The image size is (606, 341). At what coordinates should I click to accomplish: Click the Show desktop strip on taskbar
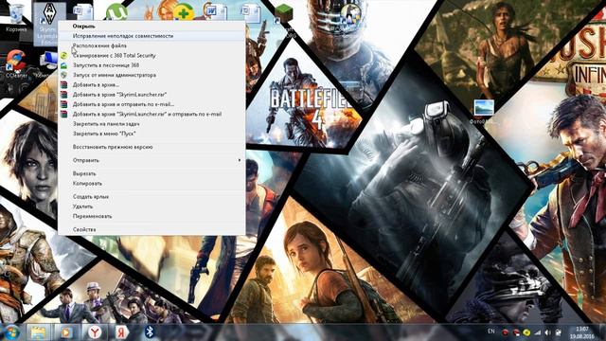(602, 332)
